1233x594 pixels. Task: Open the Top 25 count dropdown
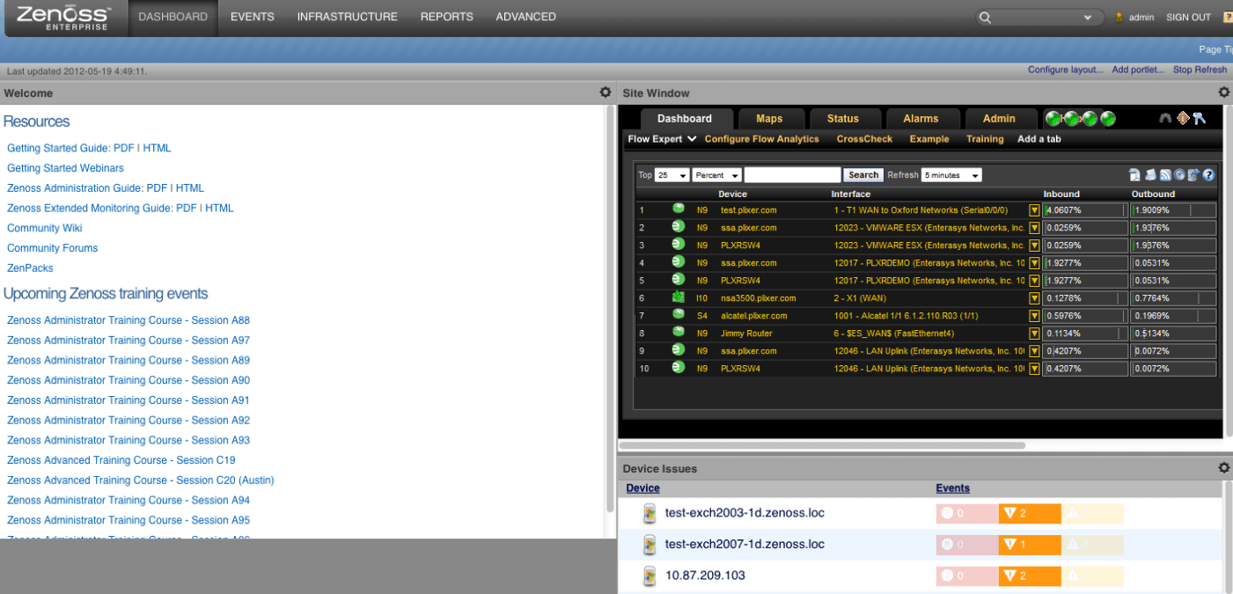pos(672,175)
